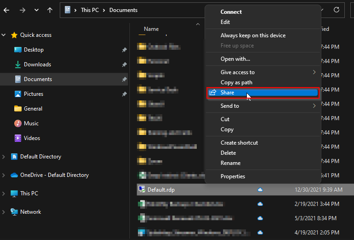Collapse the Quick access section
Screen dimensions: 354x240
coord(4,35)
